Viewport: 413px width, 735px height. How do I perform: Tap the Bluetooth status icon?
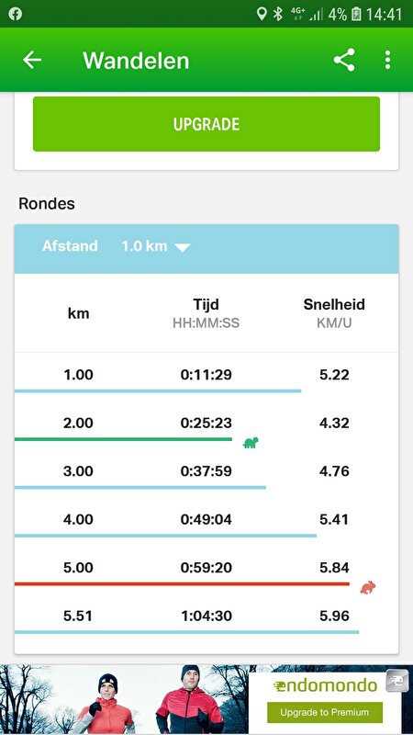(x=278, y=14)
